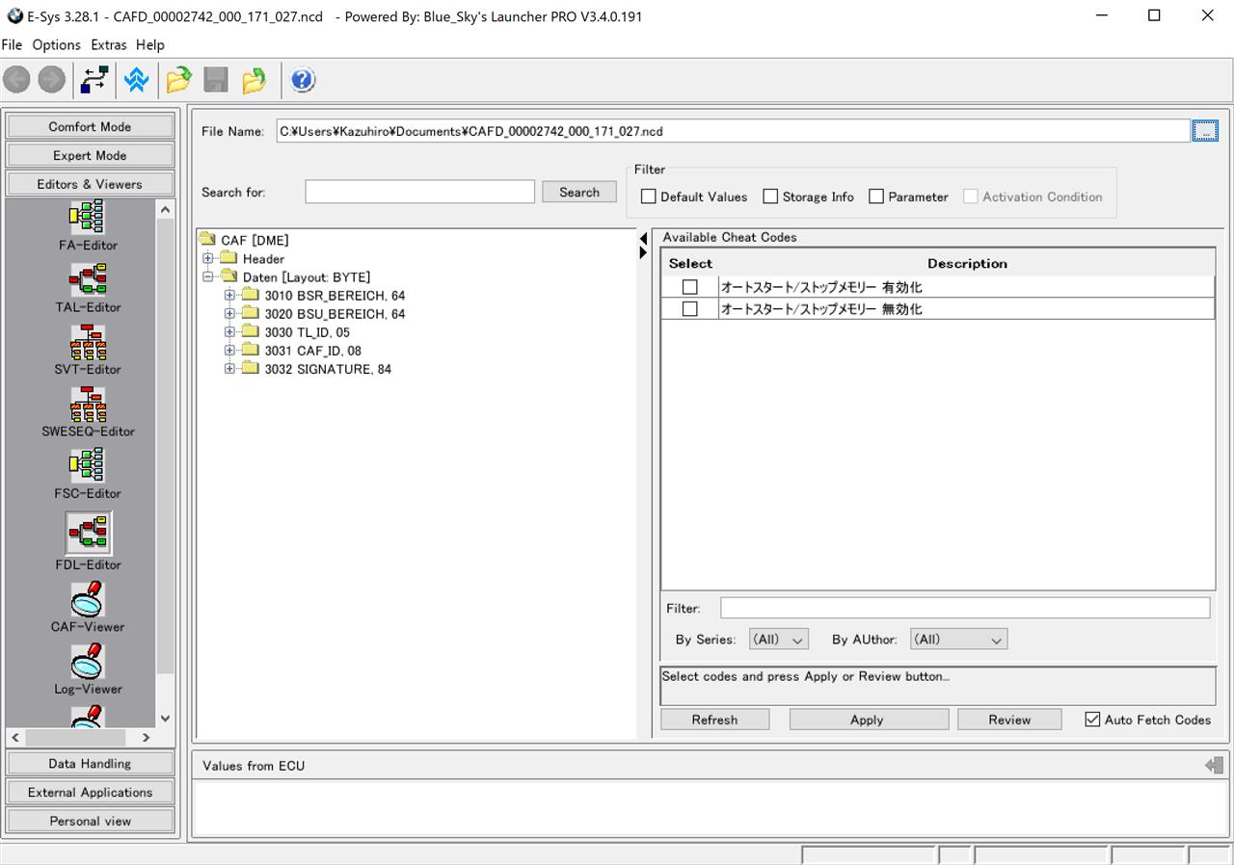Click the cheat codes Filter input field
Viewport: 1234px width, 865px height.
tap(965, 608)
